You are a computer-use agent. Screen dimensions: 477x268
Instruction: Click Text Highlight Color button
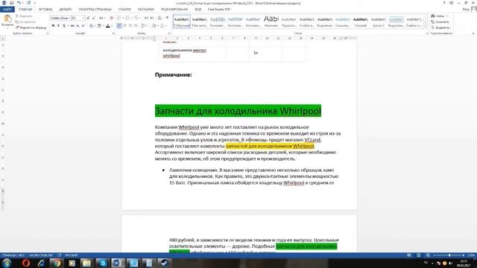[x=99, y=26]
